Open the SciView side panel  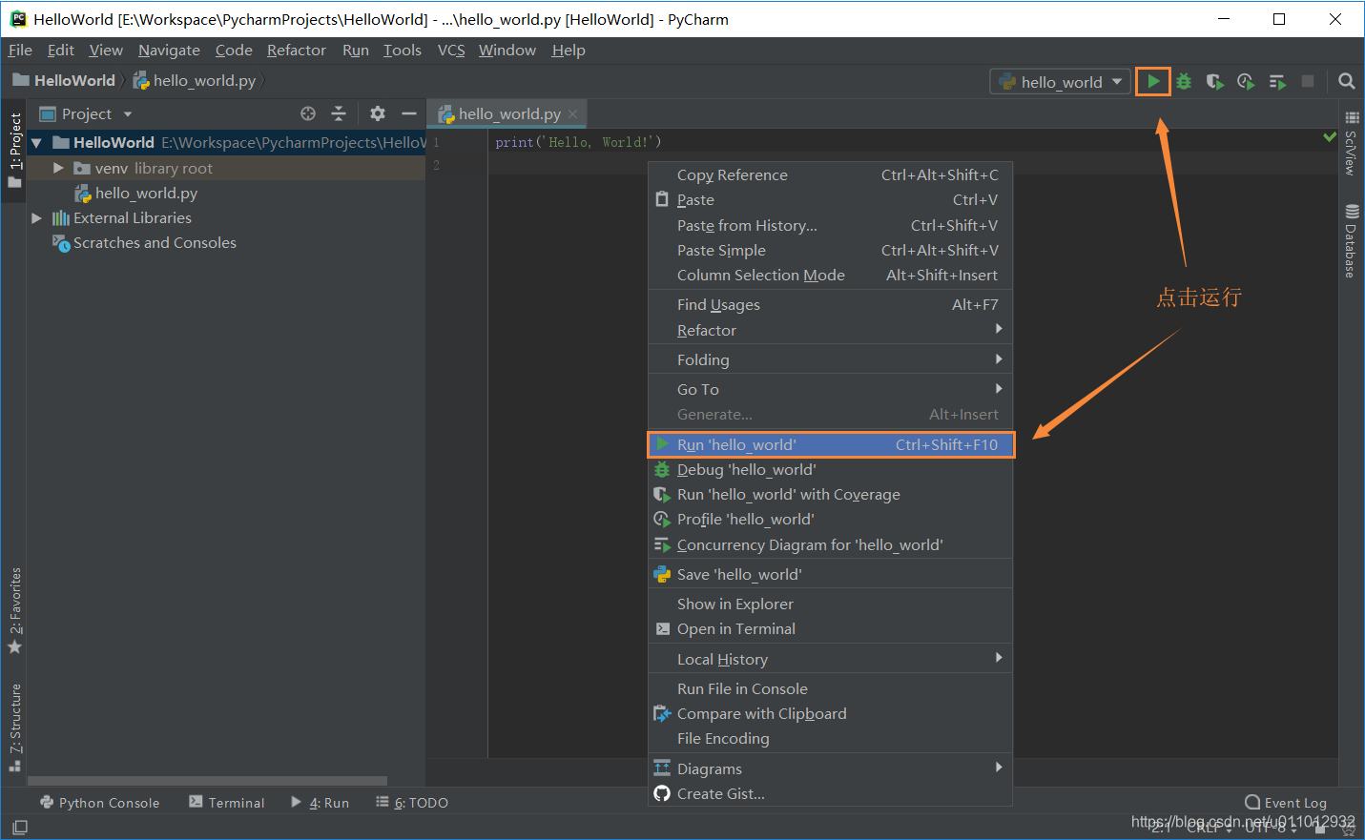(x=1351, y=143)
